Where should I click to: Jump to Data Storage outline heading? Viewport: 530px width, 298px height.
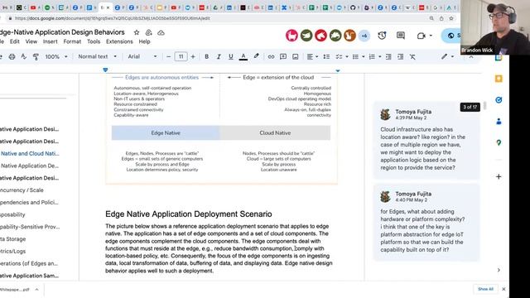pyautogui.click(x=13, y=239)
